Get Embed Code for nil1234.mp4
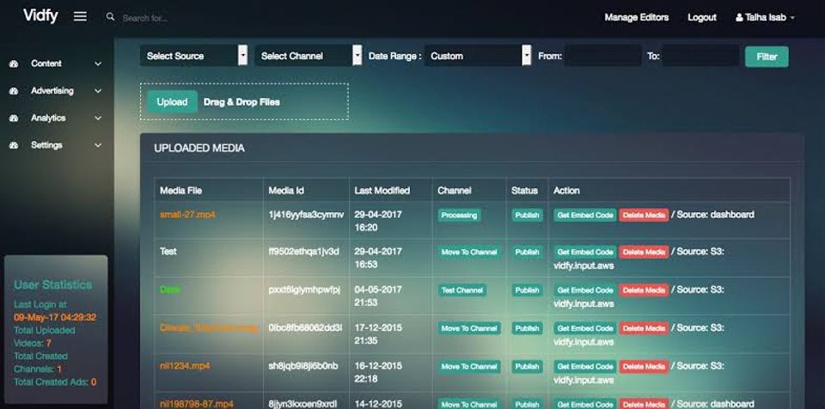 (585, 366)
